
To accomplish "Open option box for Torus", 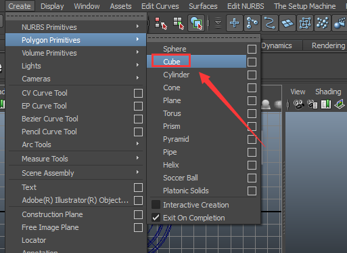I will coord(252,113).
